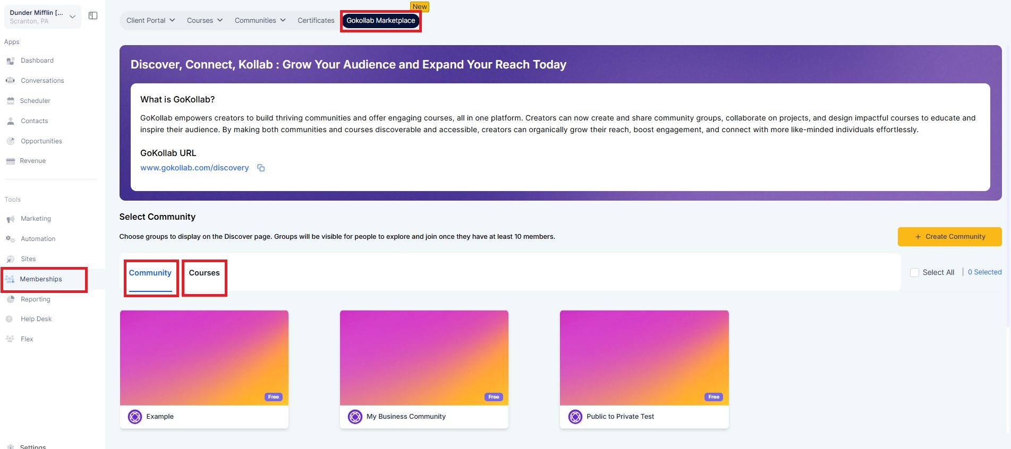This screenshot has height=449, width=1011.
Task: Click the Create Community button
Action: [x=949, y=237]
